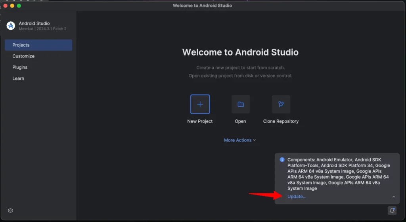The height and width of the screenshot is (222, 406).
Task: Minimize window with yellow button
Action: coord(12,6)
